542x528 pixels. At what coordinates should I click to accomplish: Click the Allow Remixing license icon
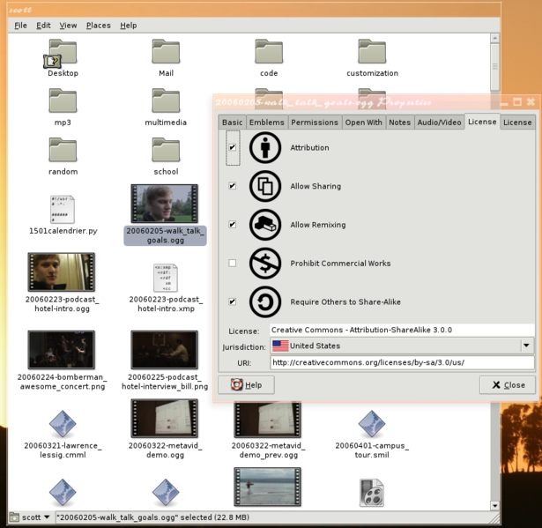pyautogui.click(x=265, y=225)
